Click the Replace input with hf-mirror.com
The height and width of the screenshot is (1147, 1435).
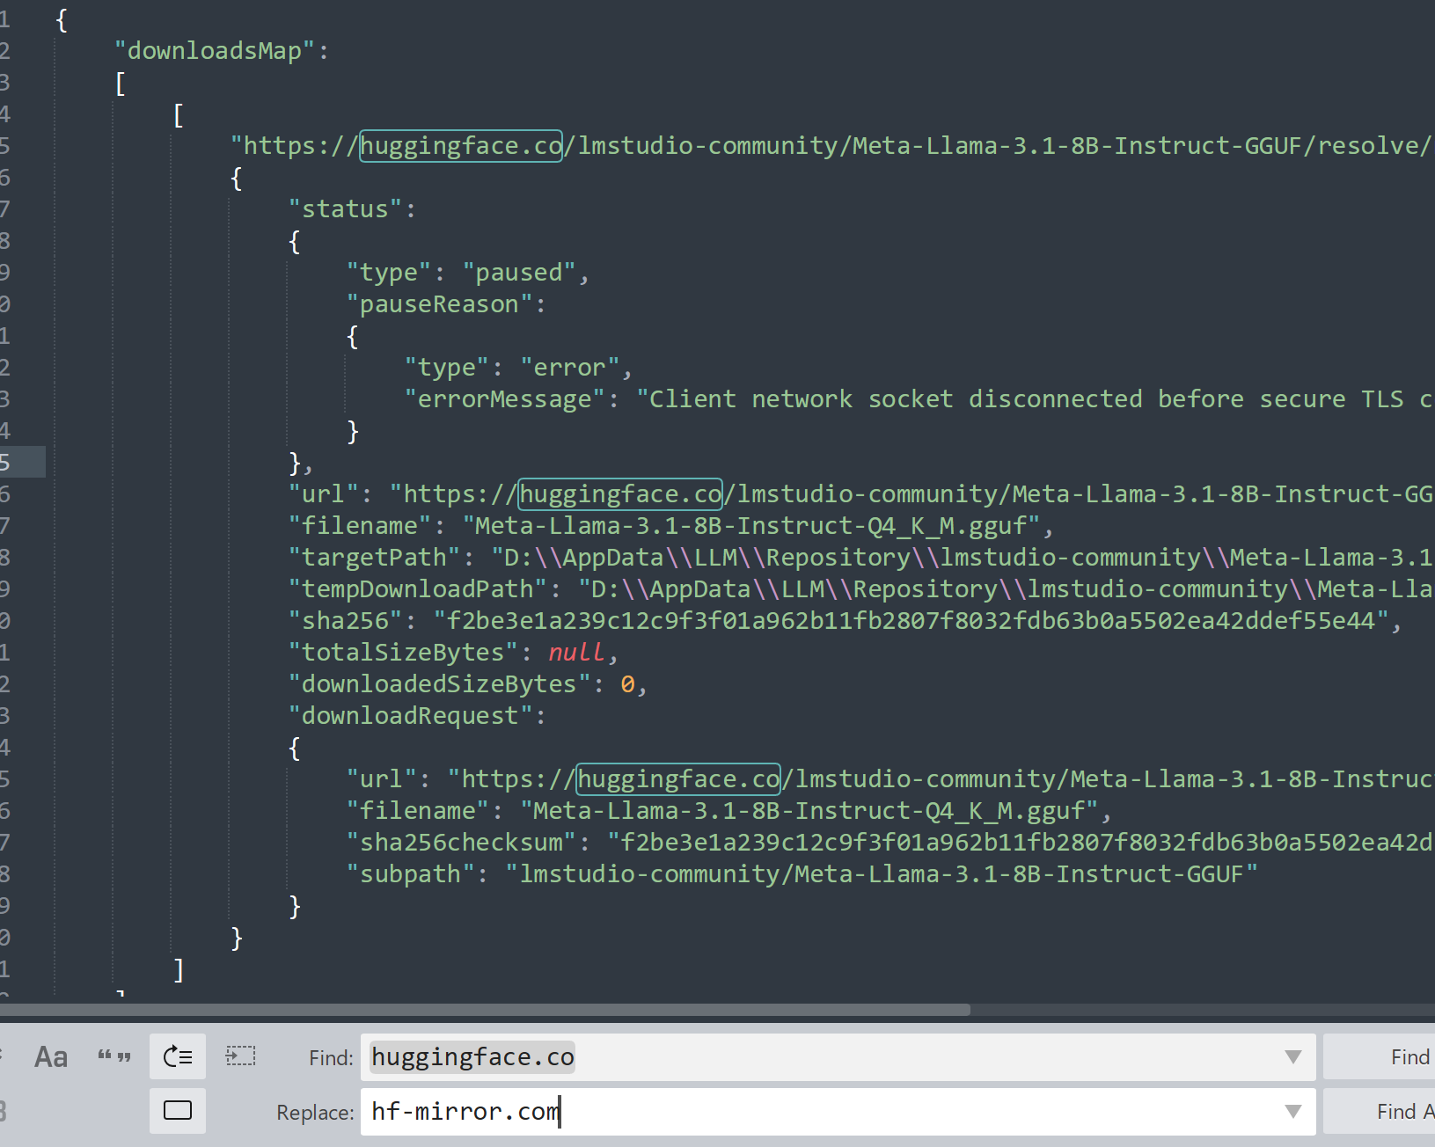838,1112
